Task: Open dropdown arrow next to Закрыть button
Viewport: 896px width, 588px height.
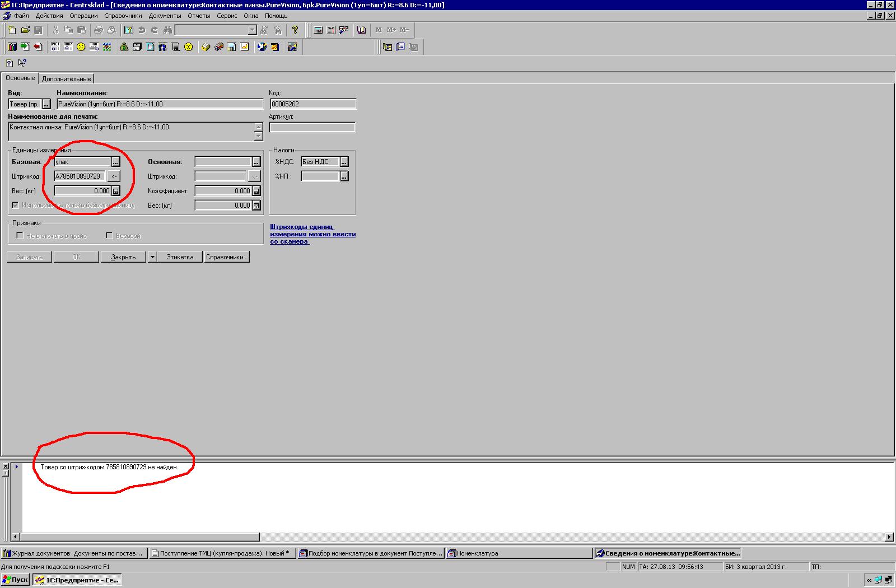Action: [152, 257]
